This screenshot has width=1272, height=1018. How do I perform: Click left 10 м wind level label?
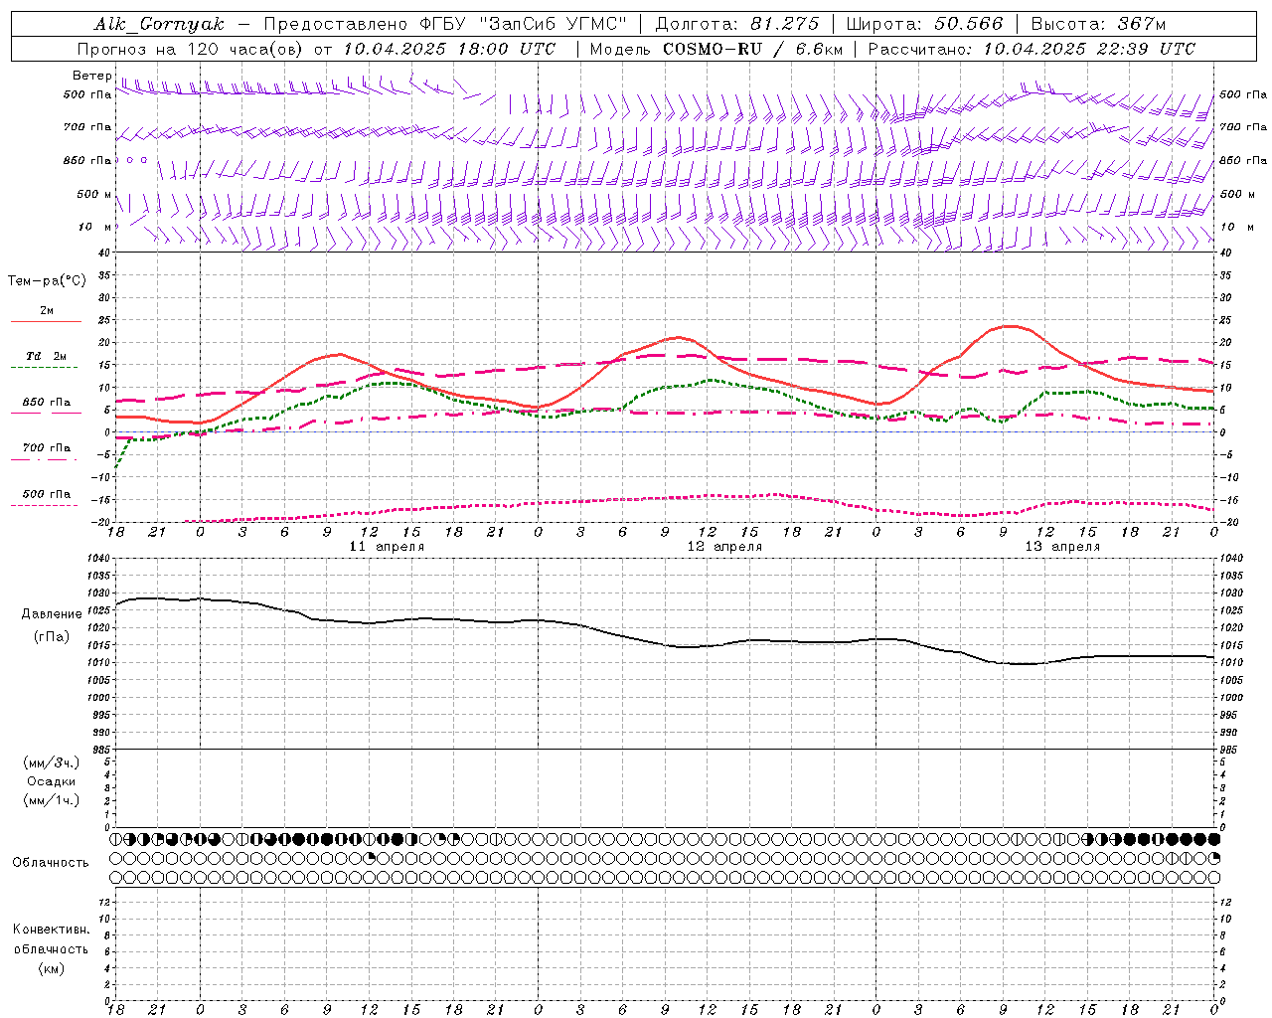pyautogui.click(x=94, y=227)
